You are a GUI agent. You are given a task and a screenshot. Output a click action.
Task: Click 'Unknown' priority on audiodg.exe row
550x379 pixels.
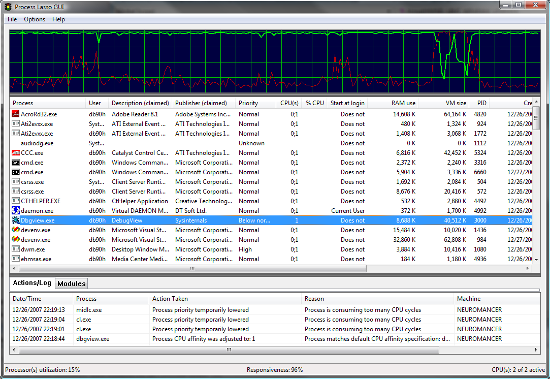251,143
